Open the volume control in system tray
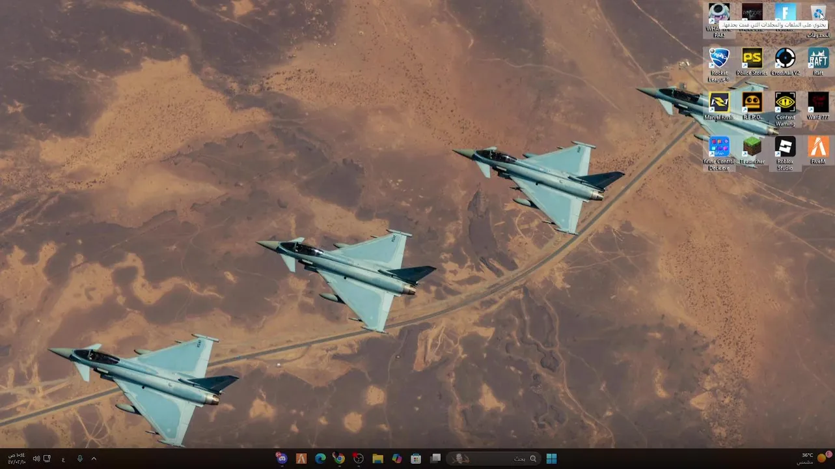This screenshot has width=835, height=469. click(x=36, y=459)
